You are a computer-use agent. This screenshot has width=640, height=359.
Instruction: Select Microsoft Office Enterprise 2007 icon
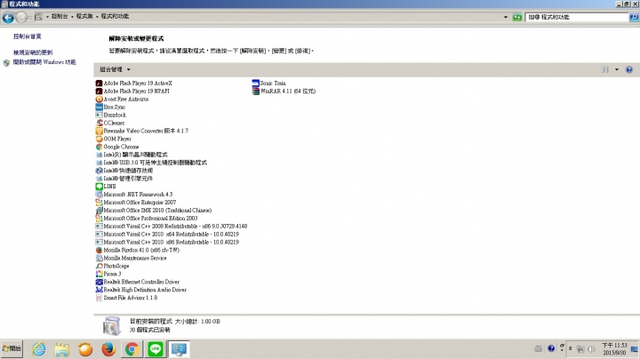(99, 203)
